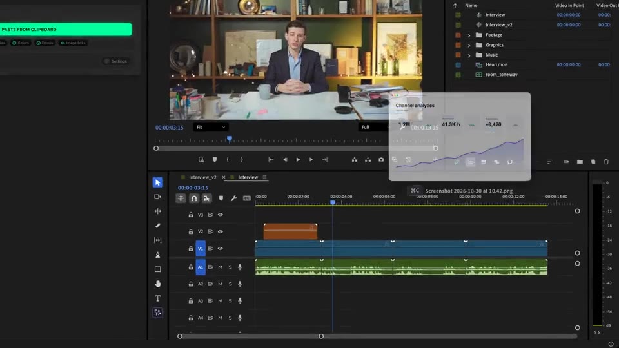
Task: Enable voice-over record on A3
Action: pyautogui.click(x=240, y=301)
